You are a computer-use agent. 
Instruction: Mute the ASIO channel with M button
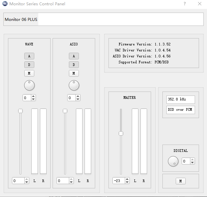[x=74, y=73]
